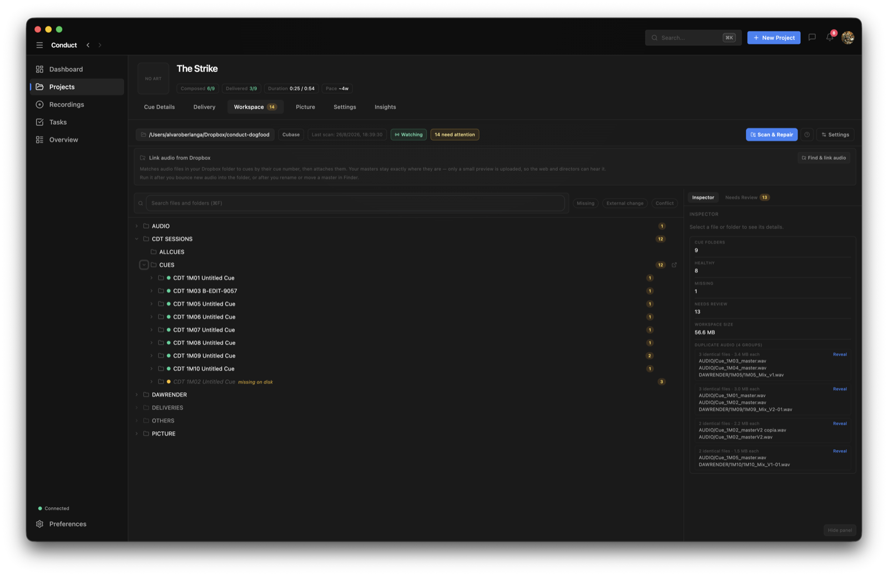Open the external link icon on CUES row
Viewport: 888px width, 576px height.
674,265
